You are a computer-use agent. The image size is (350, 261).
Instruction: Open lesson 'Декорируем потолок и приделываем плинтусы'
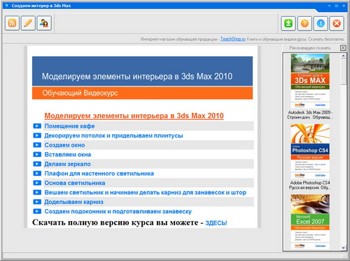tap(113, 135)
